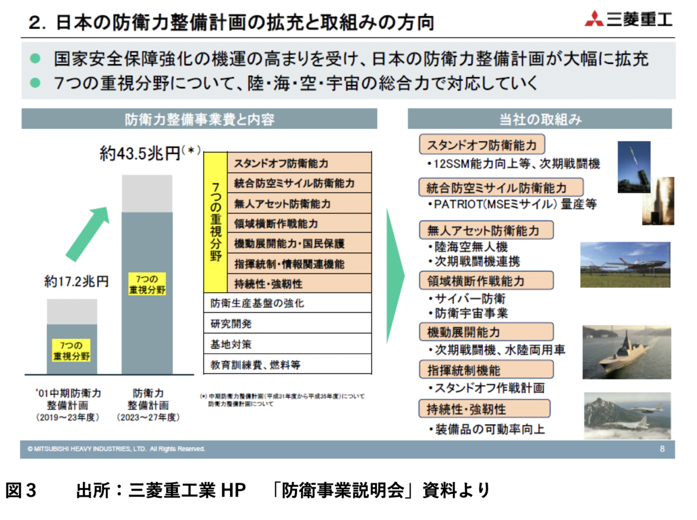Click '無人アセット防衛能力' box under 当社の取組み

point(486,230)
